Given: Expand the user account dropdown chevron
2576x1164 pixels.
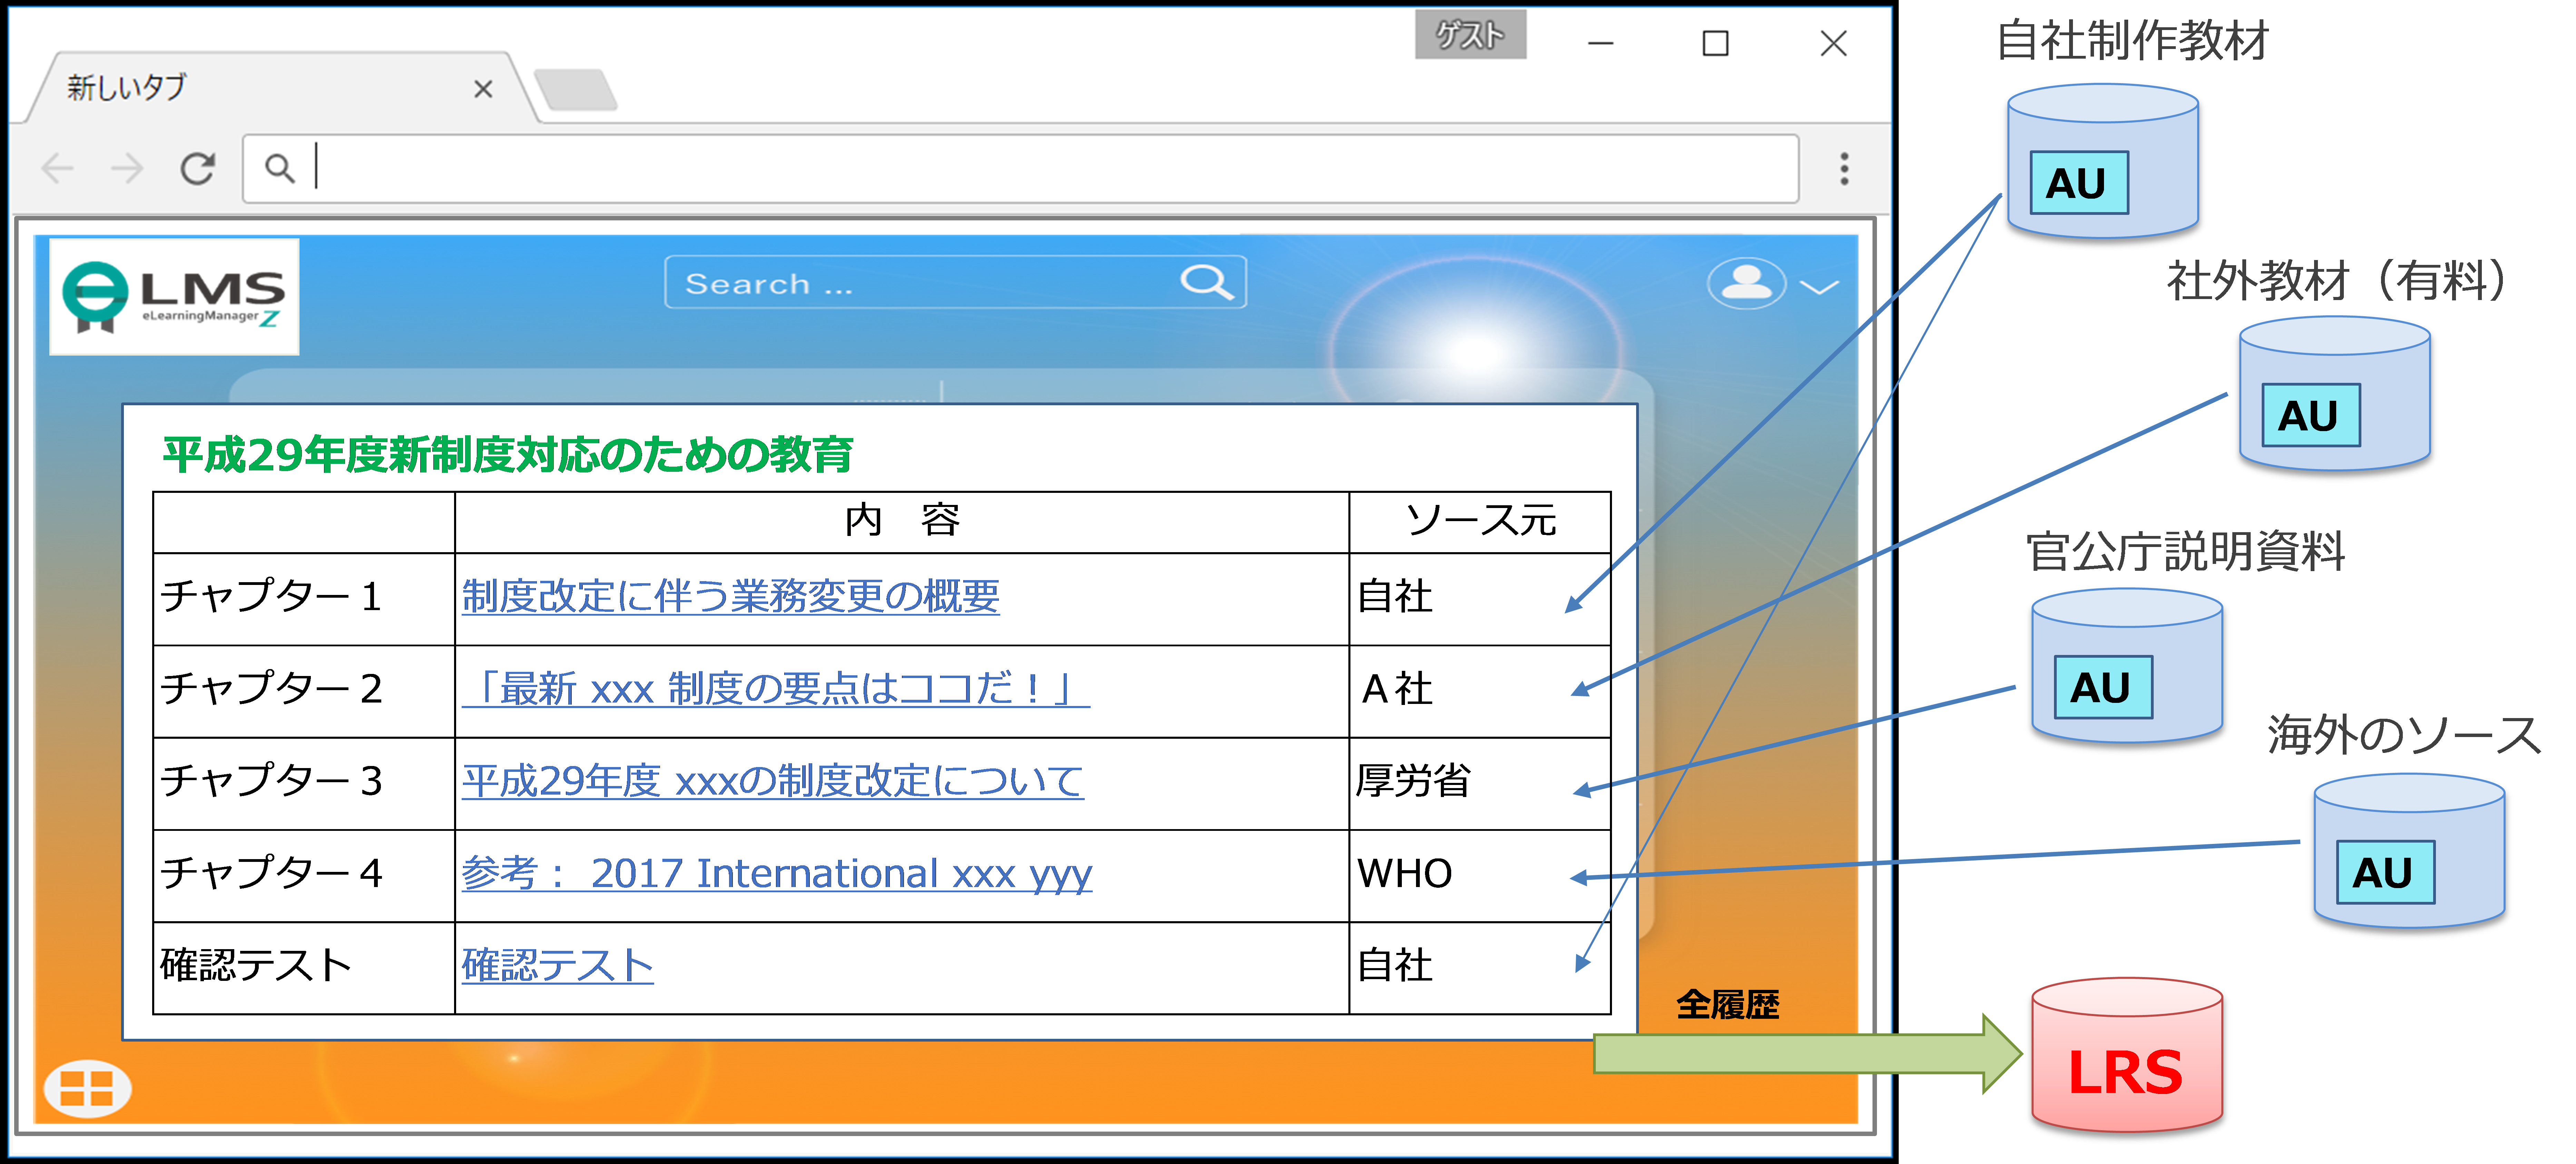Looking at the screenshot, I should pyautogui.click(x=1819, y=287).
